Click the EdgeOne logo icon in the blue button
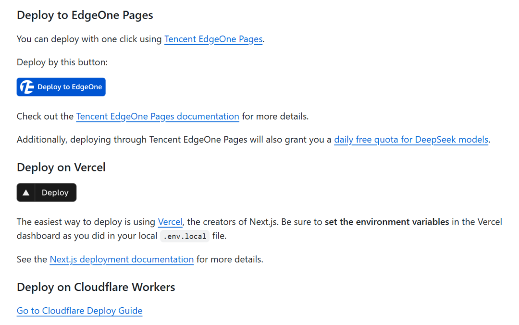The image size is (519, 325). (x=27, y=87)
